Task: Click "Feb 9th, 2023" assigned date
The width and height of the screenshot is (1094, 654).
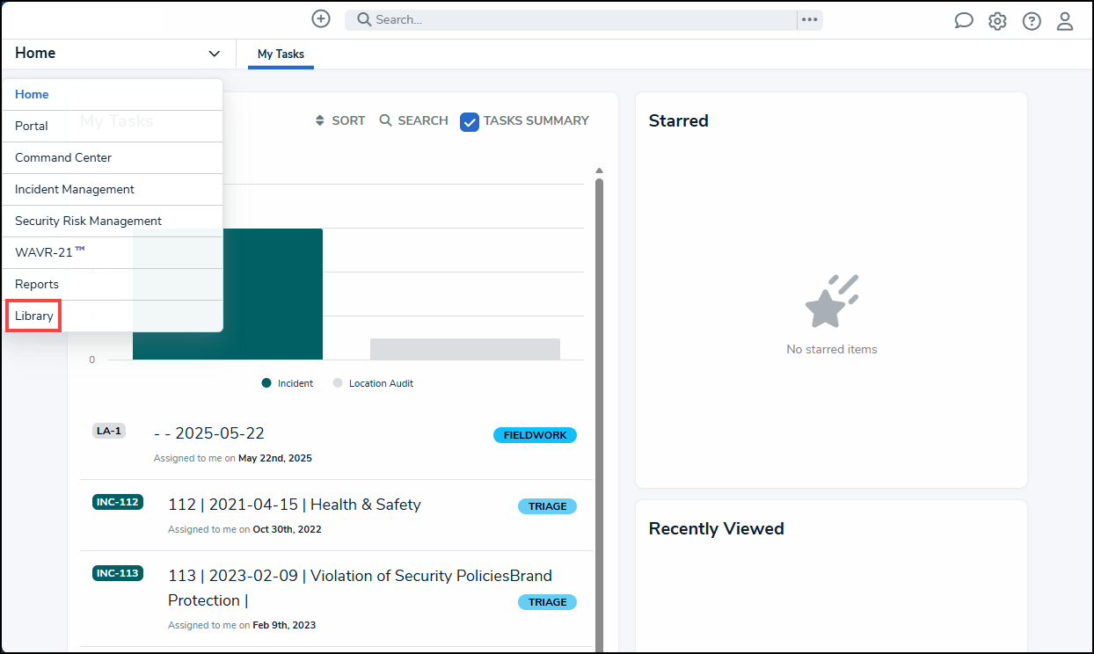Action: 284,625
